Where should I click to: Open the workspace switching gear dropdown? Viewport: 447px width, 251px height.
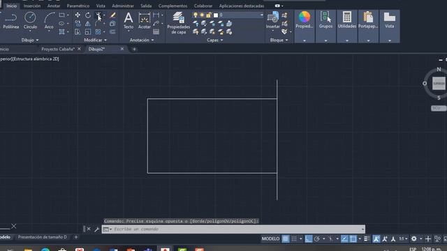(x=420, y=238)
